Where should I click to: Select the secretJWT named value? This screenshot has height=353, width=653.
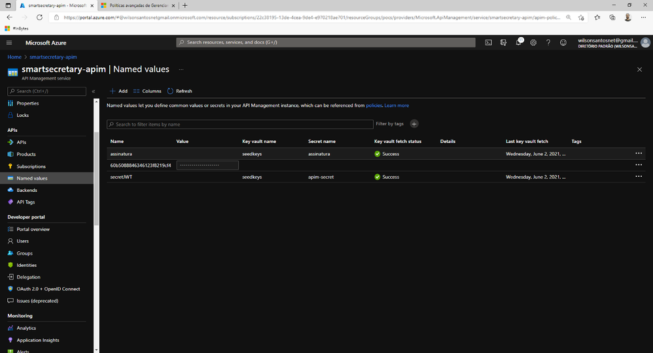pyautogui.click(x=121, y=177)
